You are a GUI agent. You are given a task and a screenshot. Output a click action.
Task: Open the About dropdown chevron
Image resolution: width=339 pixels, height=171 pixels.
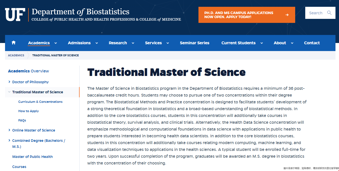point(292,43)
